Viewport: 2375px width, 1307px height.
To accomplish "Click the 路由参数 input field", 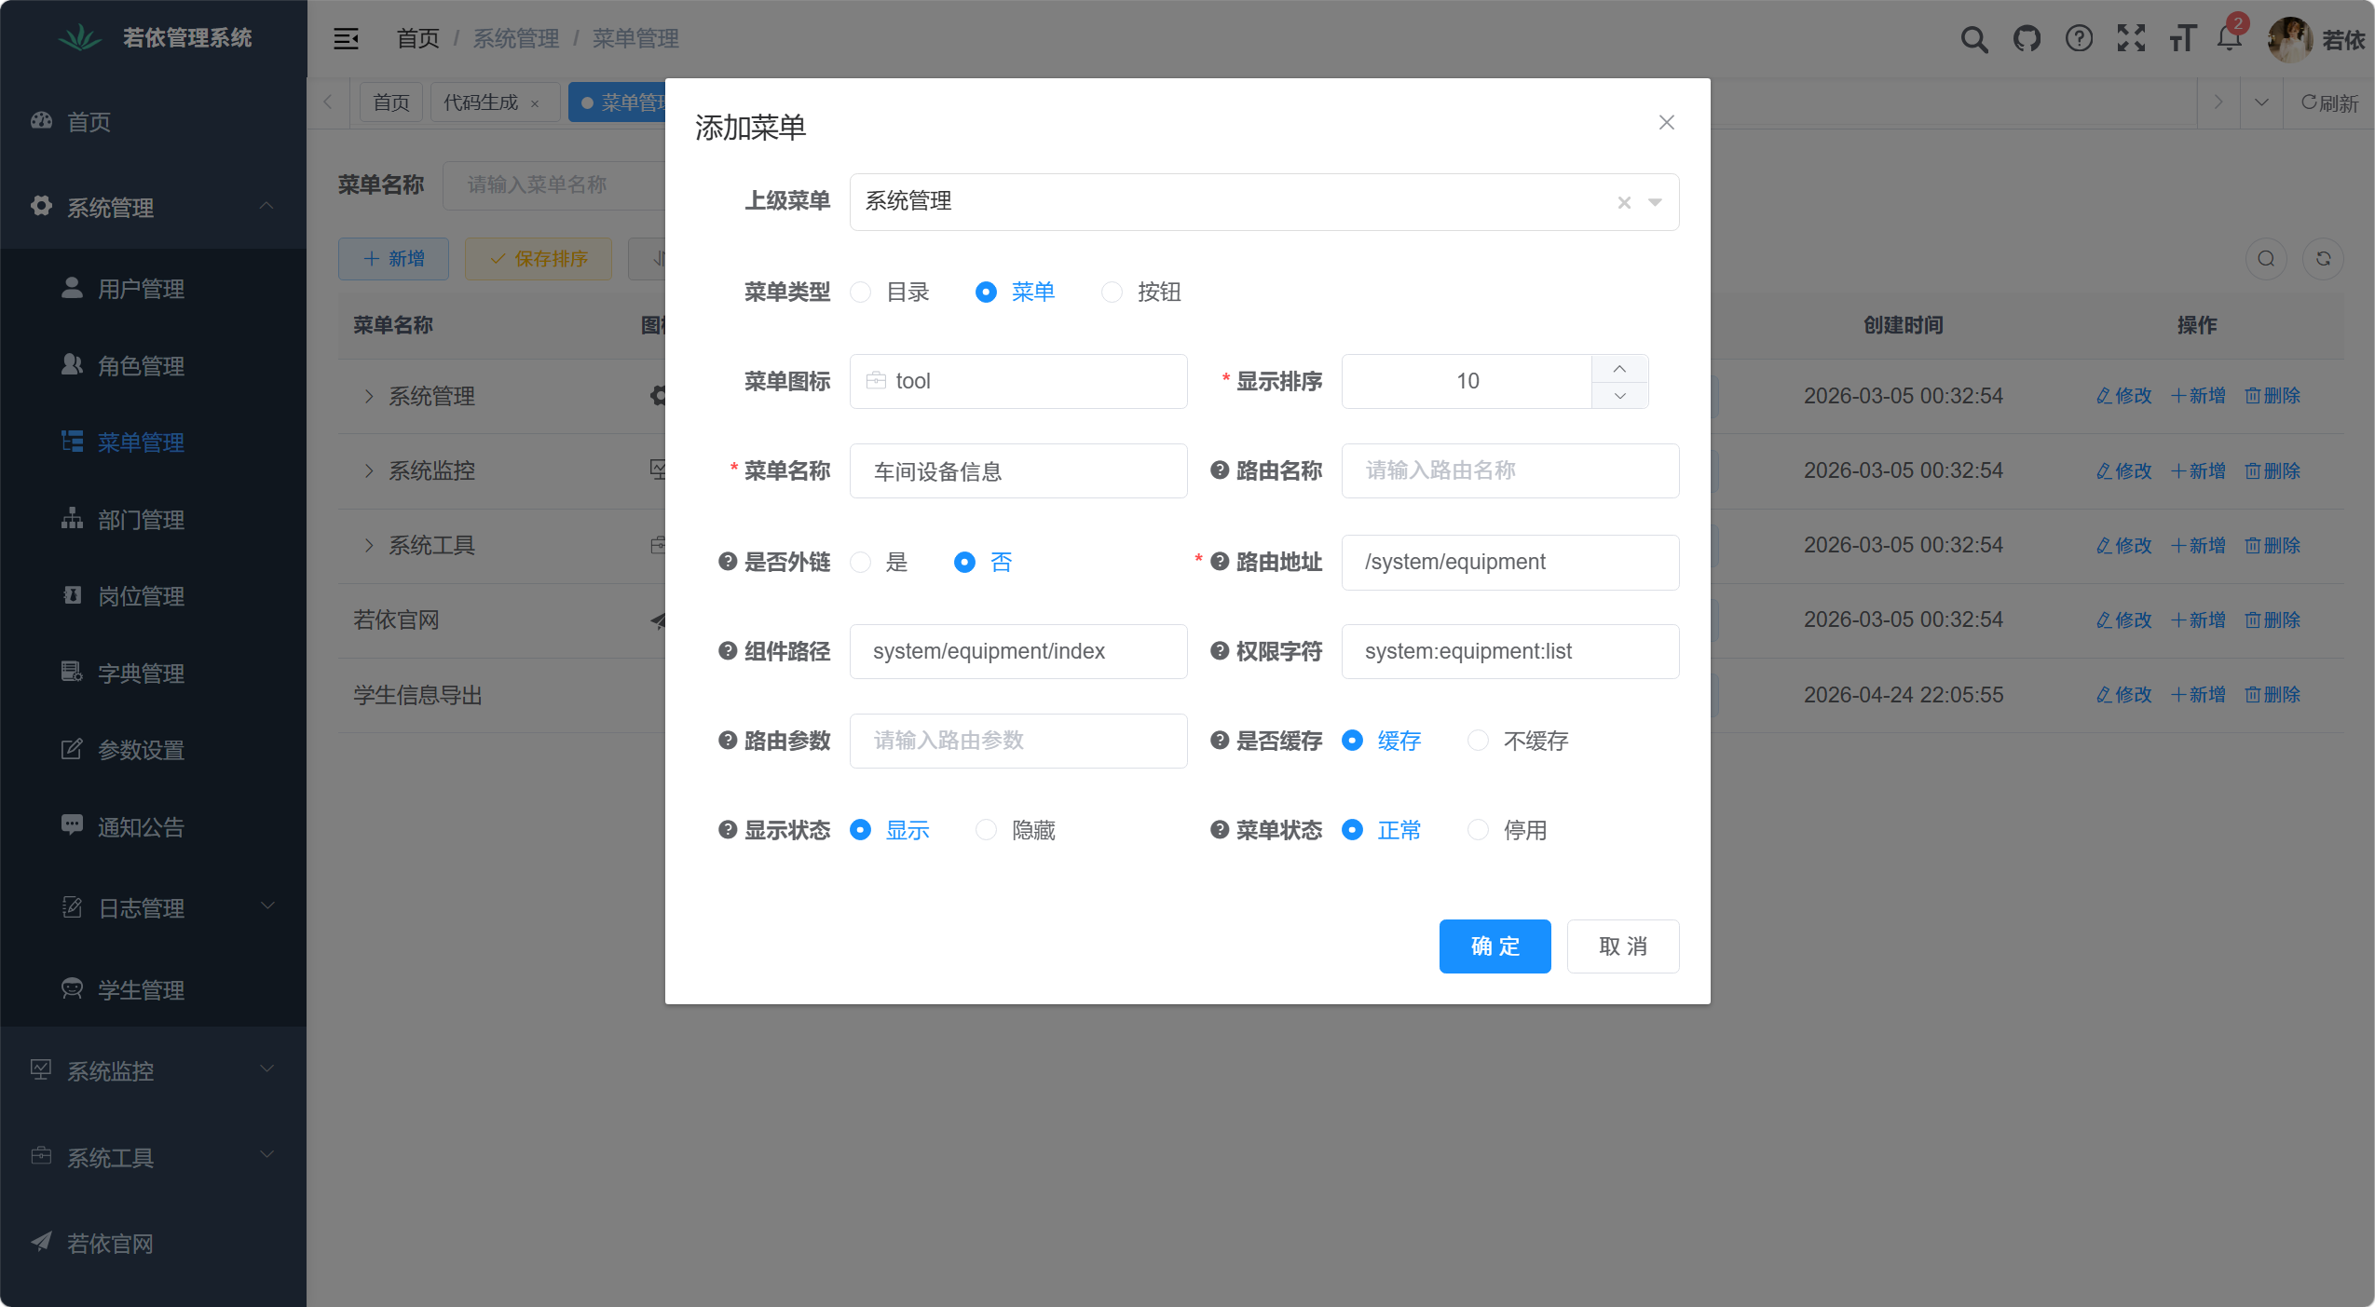I will [1018, 741].
